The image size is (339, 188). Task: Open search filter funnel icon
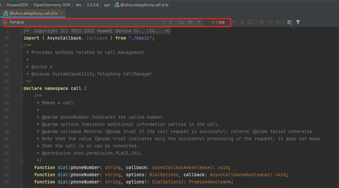[x=298, y=23]
